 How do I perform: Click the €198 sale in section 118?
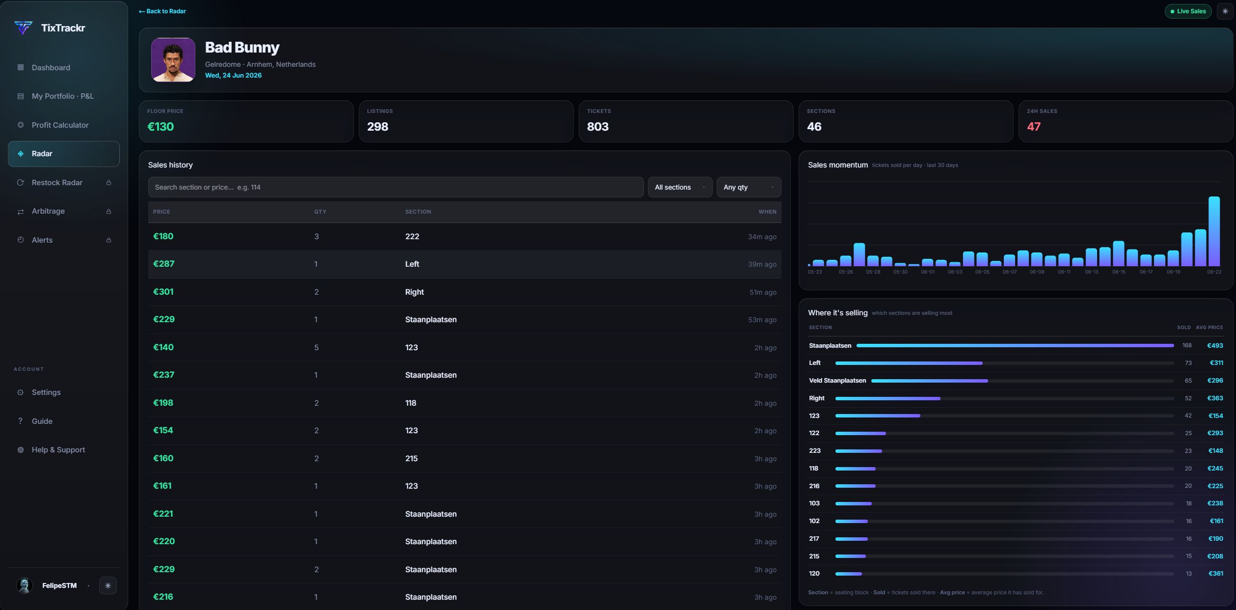[464, 403]
